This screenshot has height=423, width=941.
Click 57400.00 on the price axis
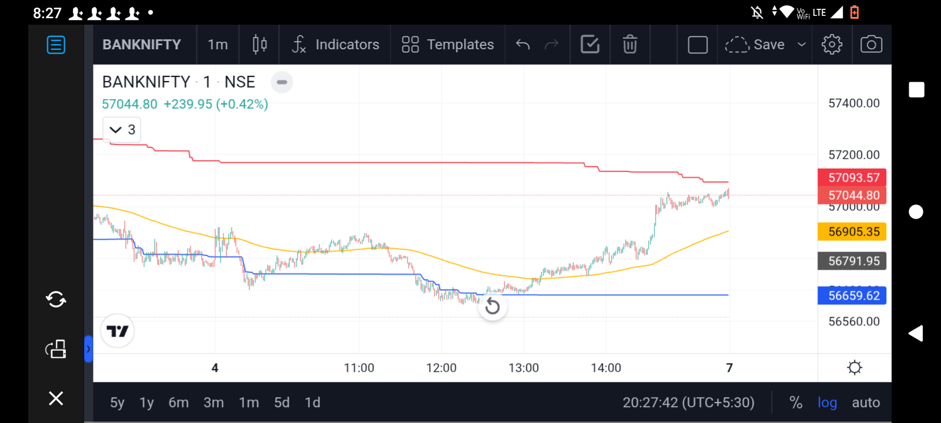[x=854, y=103]
